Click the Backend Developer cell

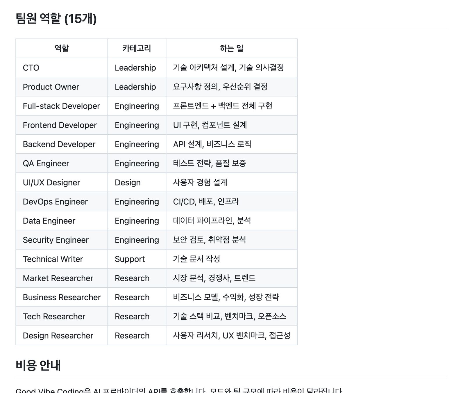pos(62,144)
